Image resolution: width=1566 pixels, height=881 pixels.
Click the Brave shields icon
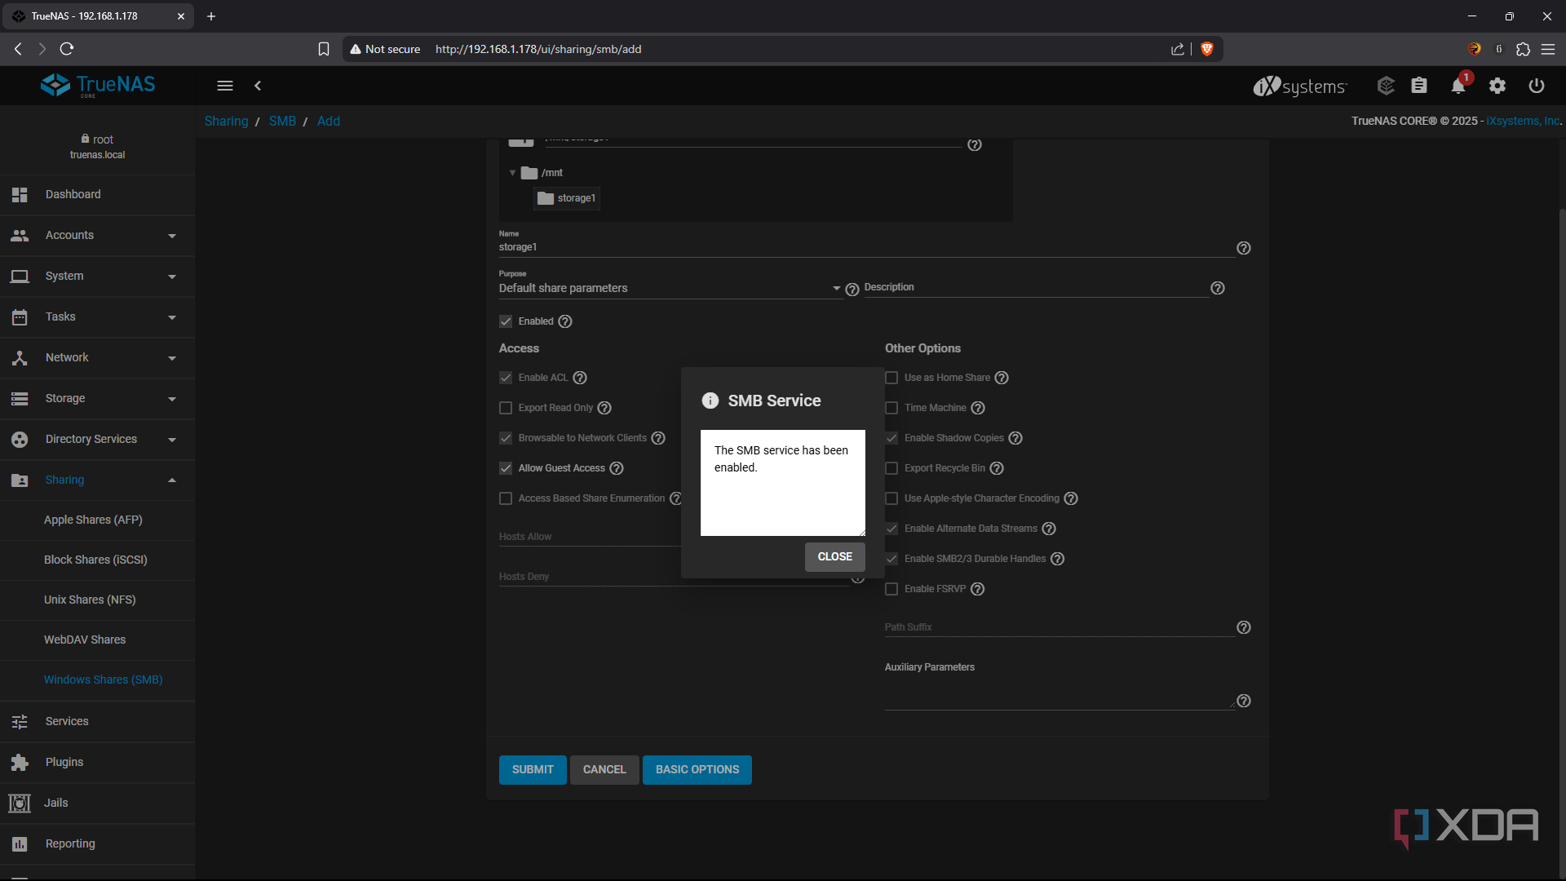coord(1207,49)
